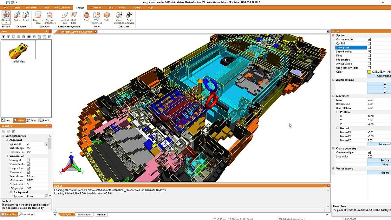This screenshot has height=220, width=391.
Task: Collapse the Section group
Action: click(333, 35)
